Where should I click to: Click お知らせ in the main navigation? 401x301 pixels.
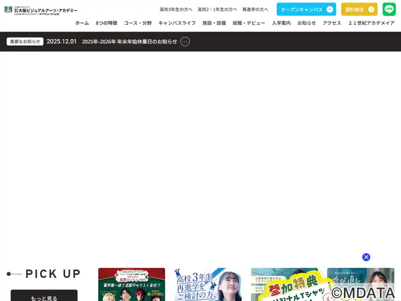coord(307,23)
